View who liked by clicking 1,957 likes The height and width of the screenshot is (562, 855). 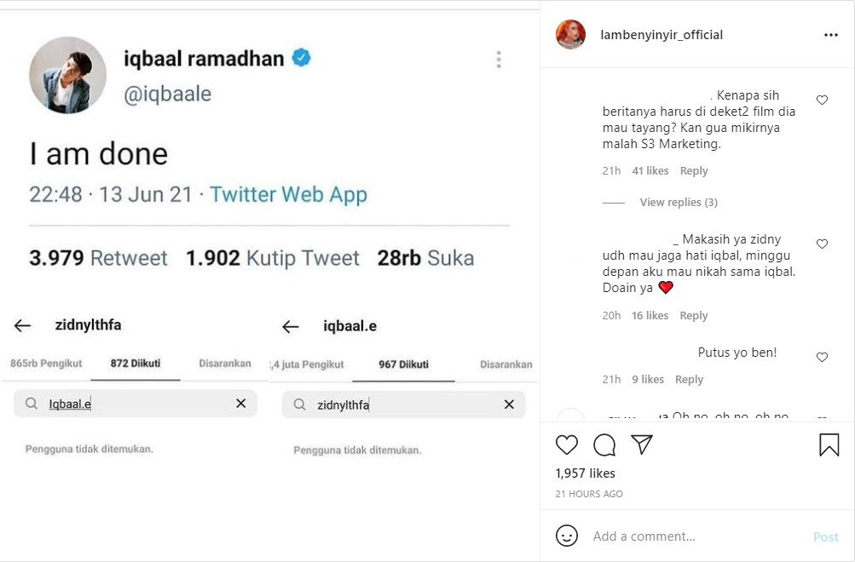click(x=585, y=473)
